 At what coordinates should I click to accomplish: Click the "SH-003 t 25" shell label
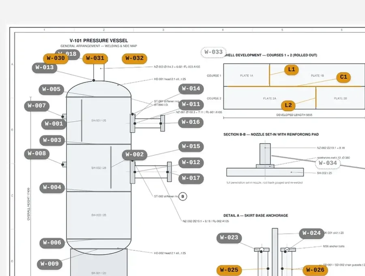coord(99,215)
